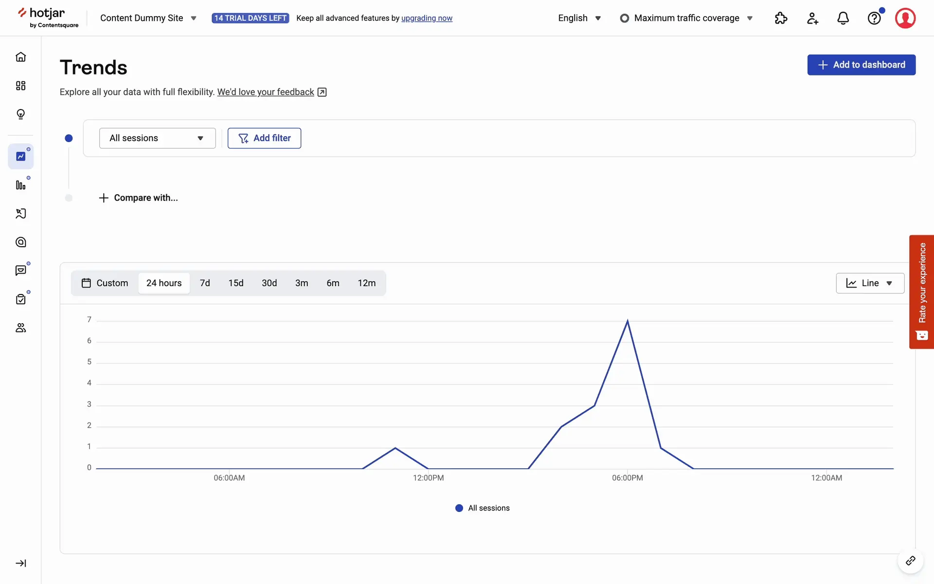Viewport: 934px width, 584px height.
Task: Click the notifications bell icon
Action: pyautogui.click(x=843, y=18)
